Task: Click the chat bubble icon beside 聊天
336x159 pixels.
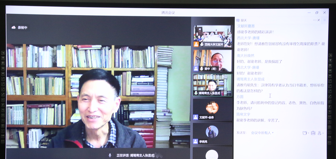Action: (x=238, y=20)
